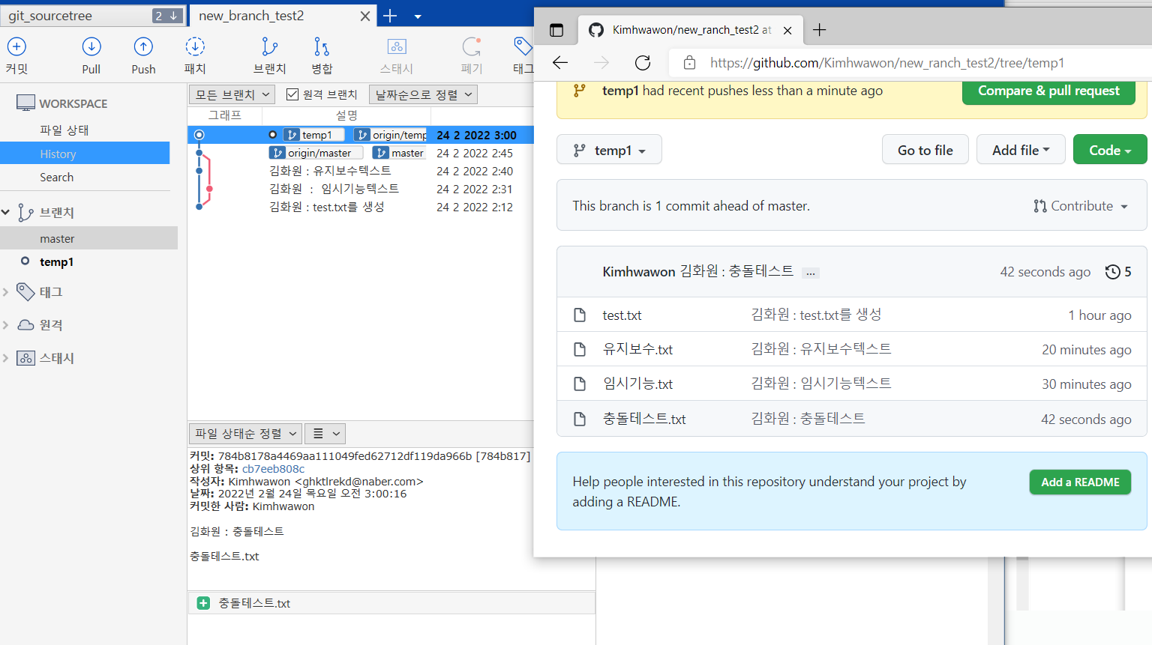Open the parent commit cb7eeb808c link

[273, 469]
